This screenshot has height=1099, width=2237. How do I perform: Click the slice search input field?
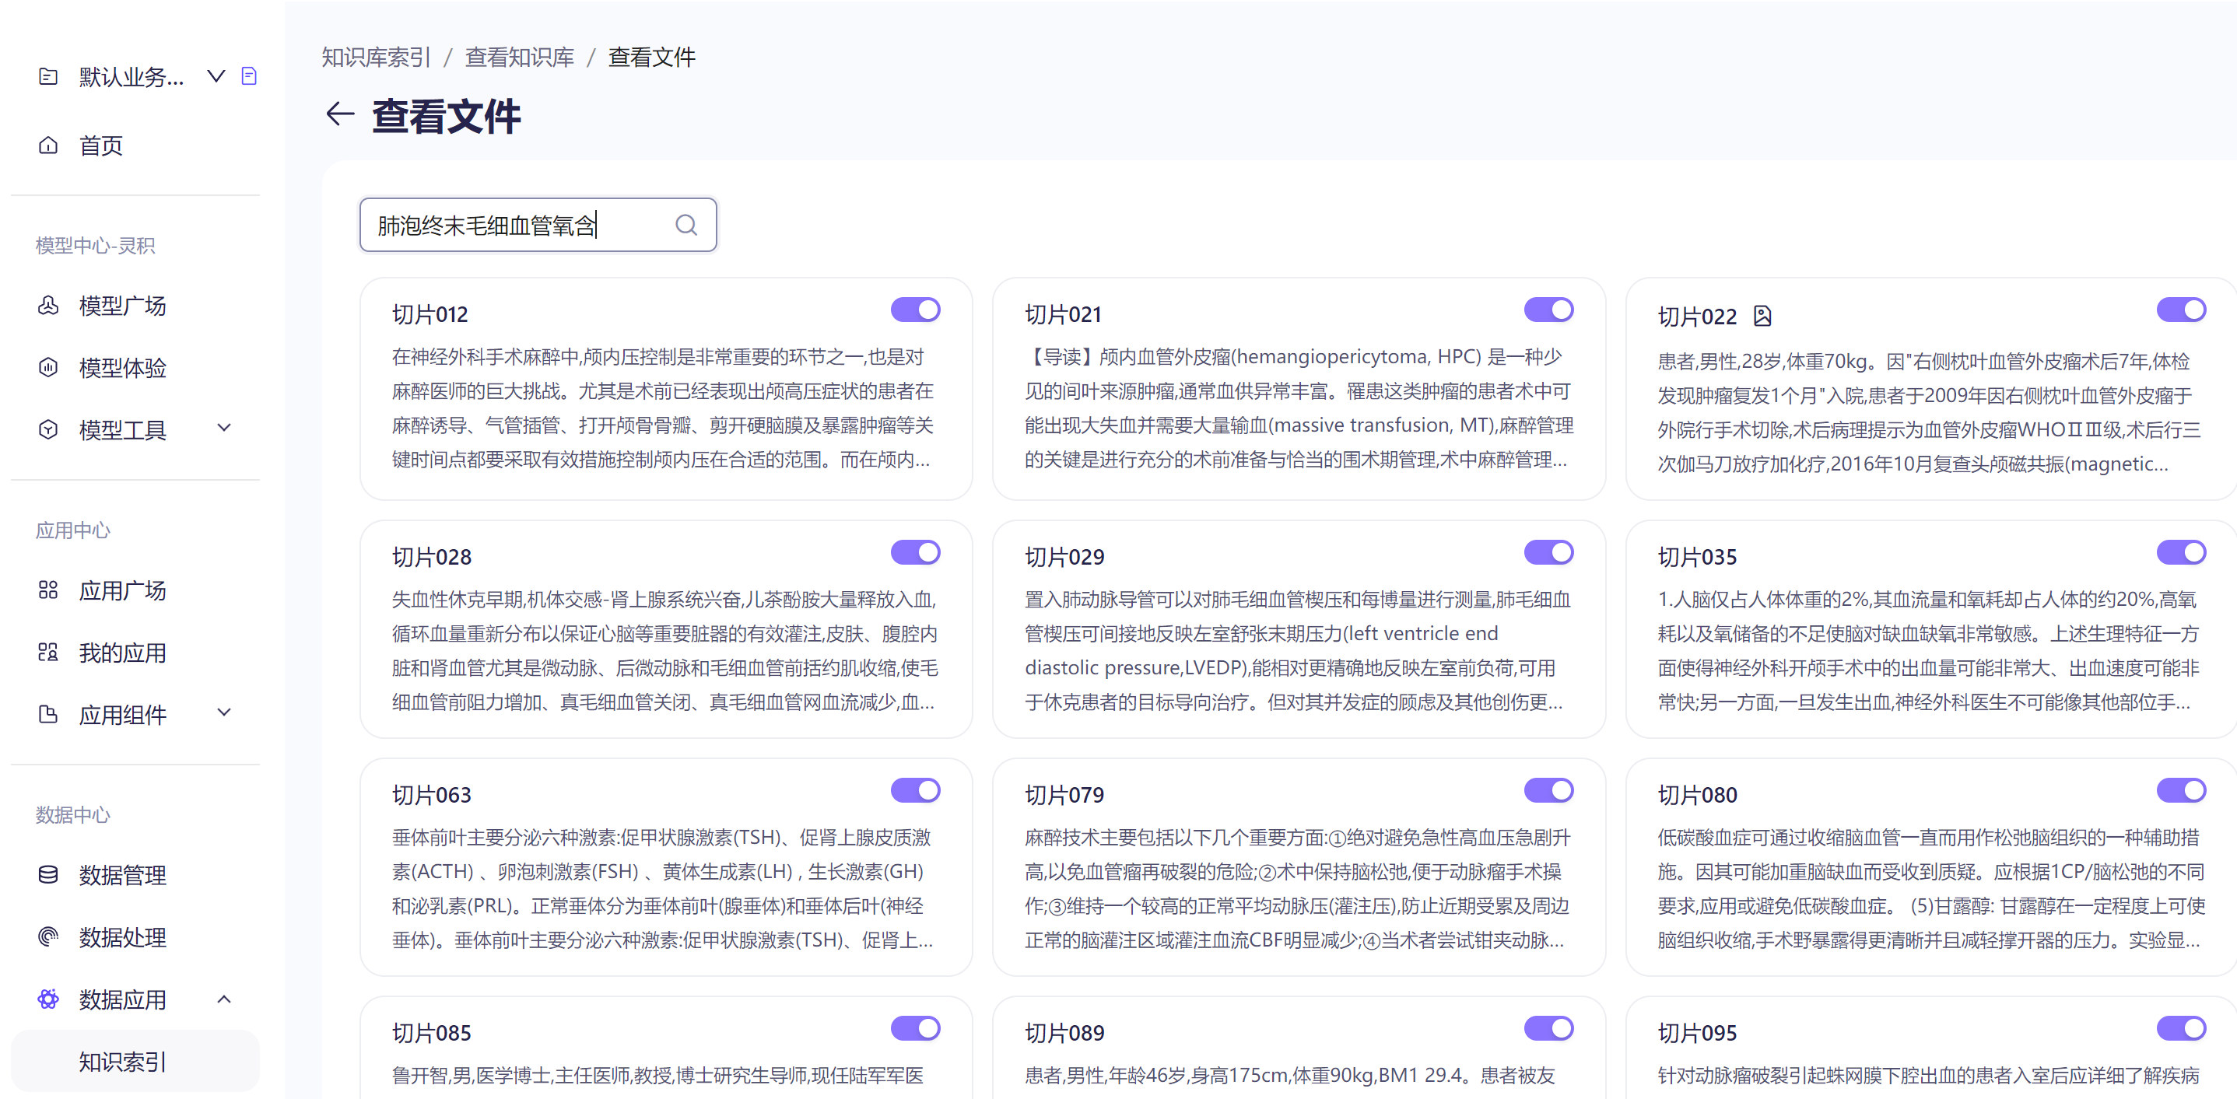tap(538, 225)
